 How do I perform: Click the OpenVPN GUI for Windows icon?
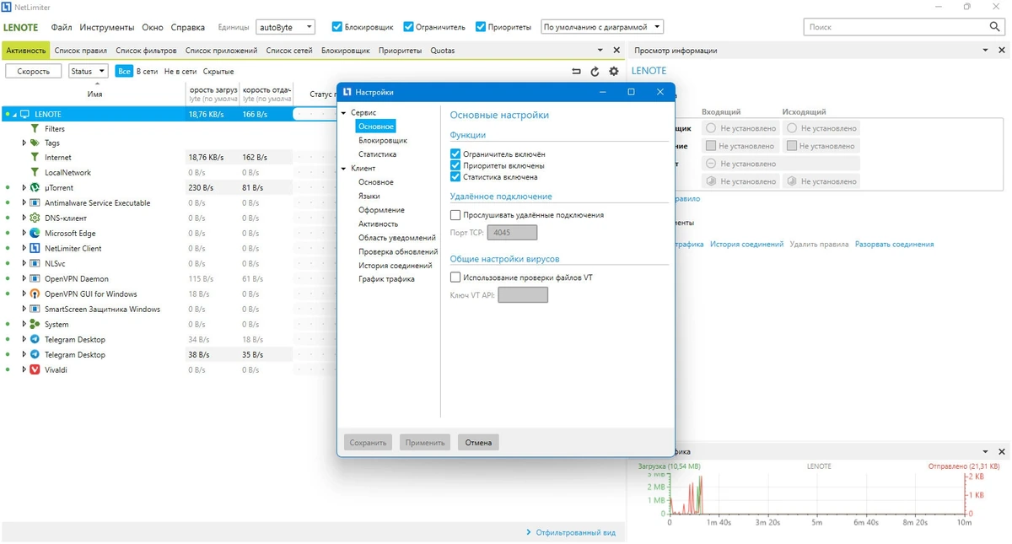coord(35,294)
